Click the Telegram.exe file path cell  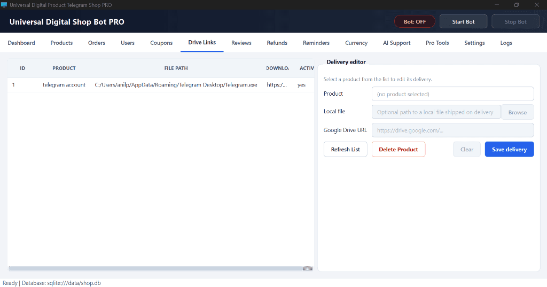[x=176, y=85]
